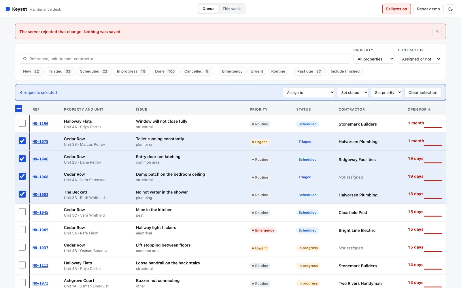Open the Assigned or not dropdown

pyautogui.click(x=419, y=59)
